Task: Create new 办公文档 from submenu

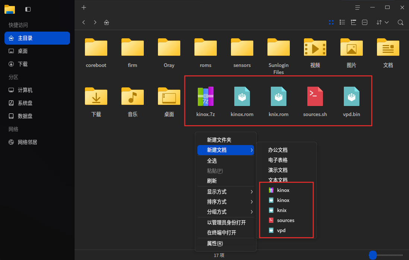Action: (x=286, y=150)
